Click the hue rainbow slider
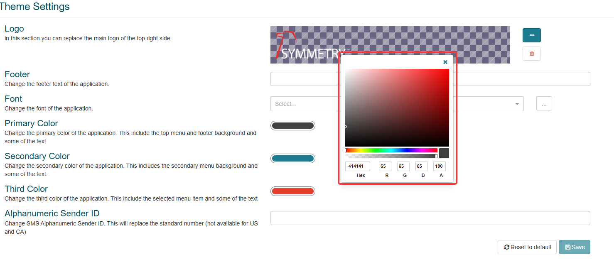 [391, 150]
